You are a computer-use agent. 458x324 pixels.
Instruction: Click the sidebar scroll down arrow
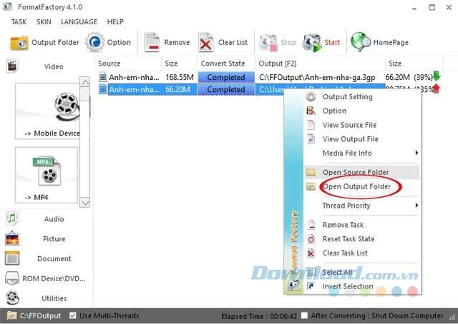click(85, 203)
